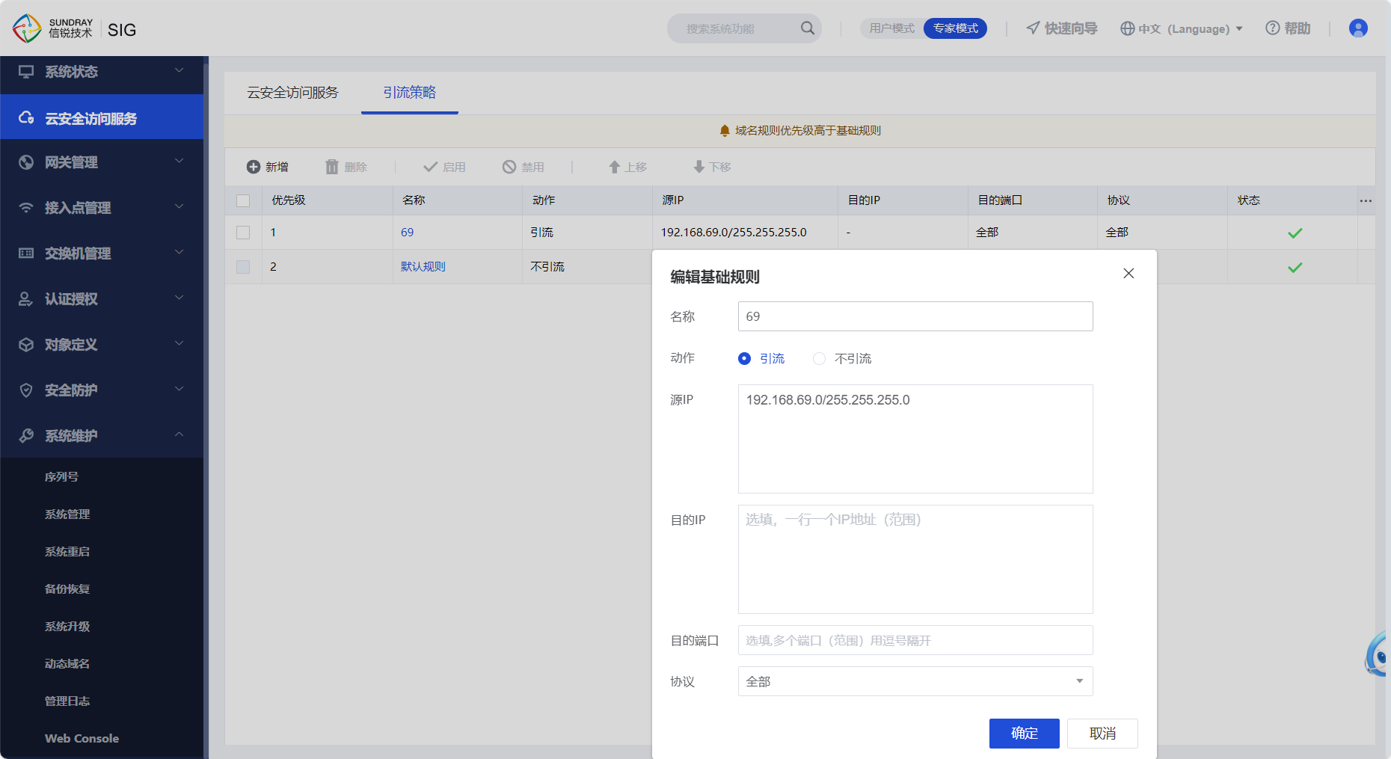This screenshot has height=759, width=1391.
Task: Open 系统管理 in the sidebar
Action: point(67,514)
